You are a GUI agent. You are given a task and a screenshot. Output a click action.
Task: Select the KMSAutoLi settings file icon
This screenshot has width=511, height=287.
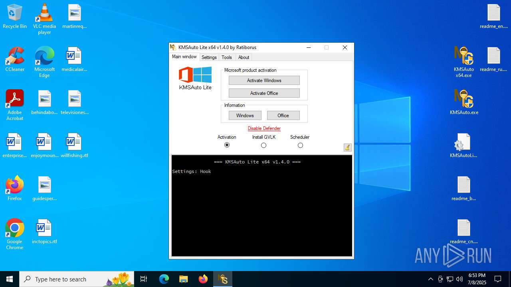click(464, 146)
